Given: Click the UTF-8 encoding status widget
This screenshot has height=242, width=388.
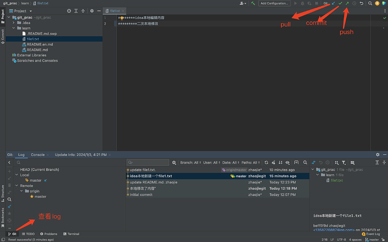Looking at the screenshot, I should [341, 240].
